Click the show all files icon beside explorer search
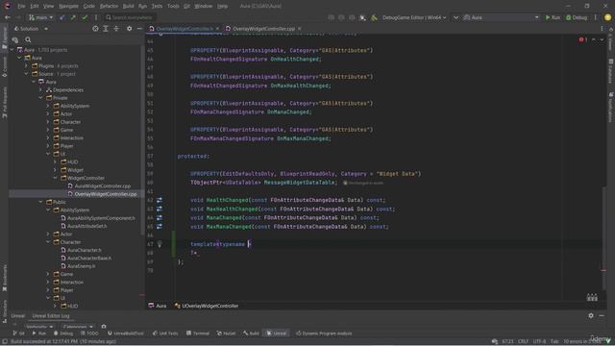Viewport: 615px width, 346px height. coord(15,39)
